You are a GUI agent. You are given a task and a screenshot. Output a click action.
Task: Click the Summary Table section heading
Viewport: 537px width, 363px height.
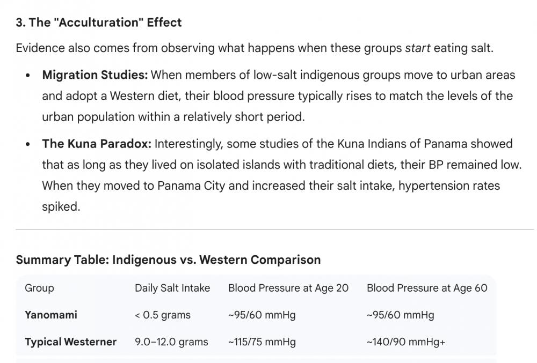click(x=168, y=260)
